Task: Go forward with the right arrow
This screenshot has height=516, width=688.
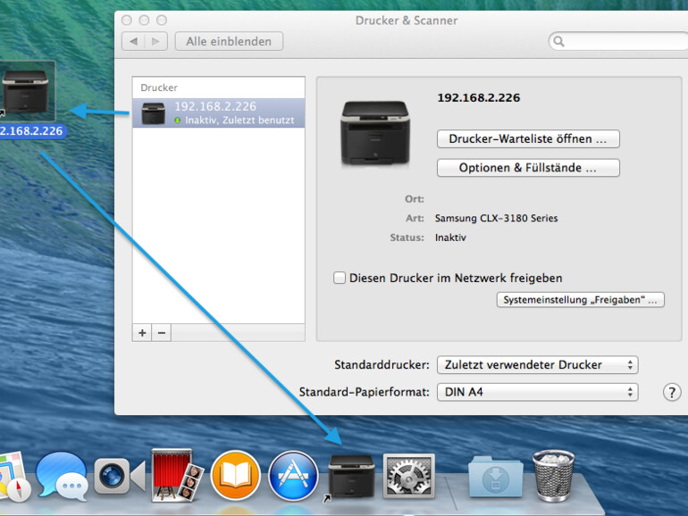Action: point(155,41)
